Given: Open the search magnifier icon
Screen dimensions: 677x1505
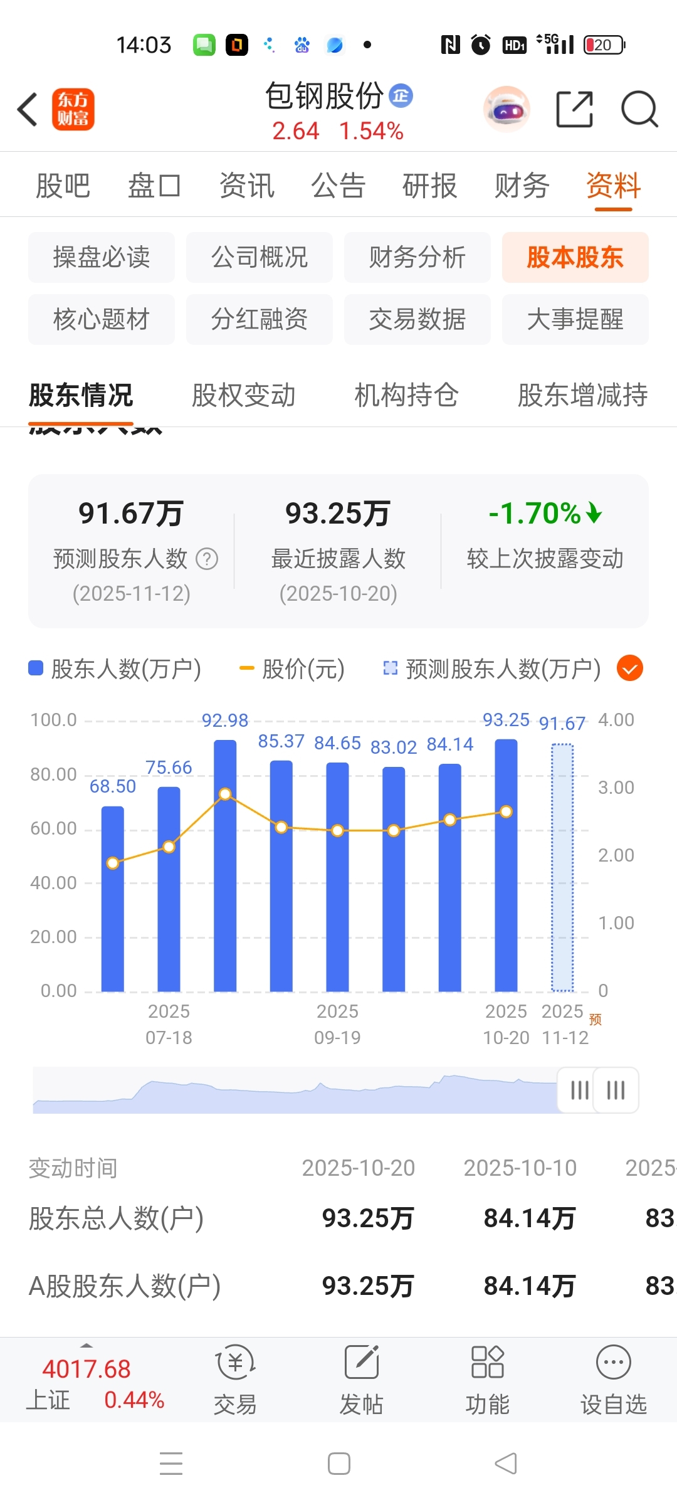Looking at the screenshot, I should 639,109.
